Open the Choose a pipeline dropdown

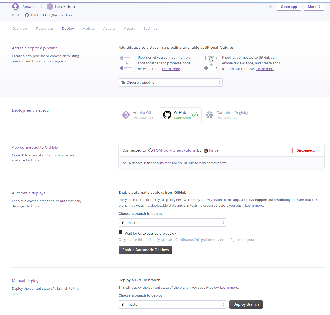point(171,83)
